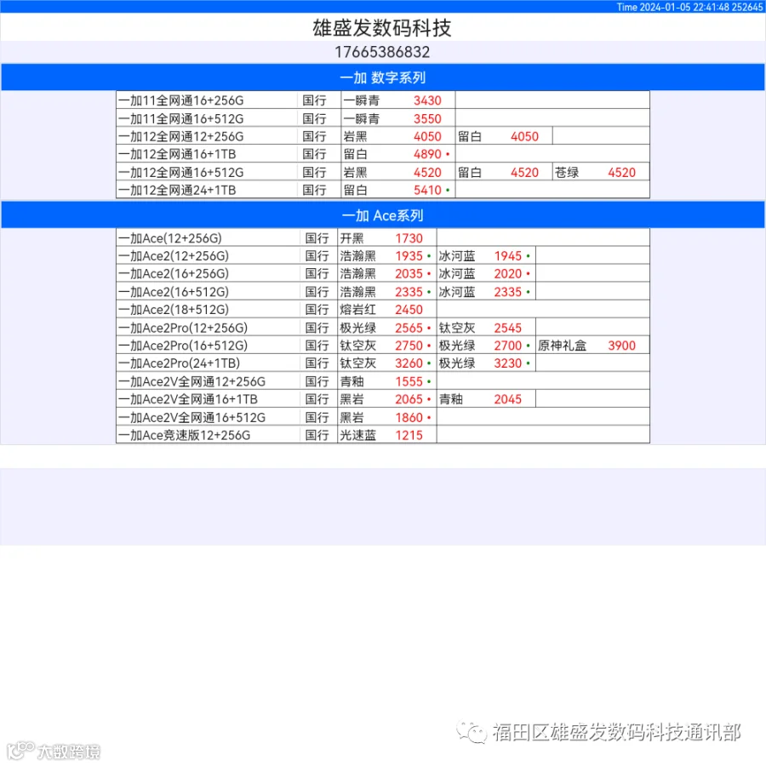Select the row name 一加Ace2V全网通12+256G
Viewport: 766px width, 766px height.
192,381
